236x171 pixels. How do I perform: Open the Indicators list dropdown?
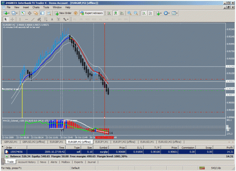coord(159,13)
